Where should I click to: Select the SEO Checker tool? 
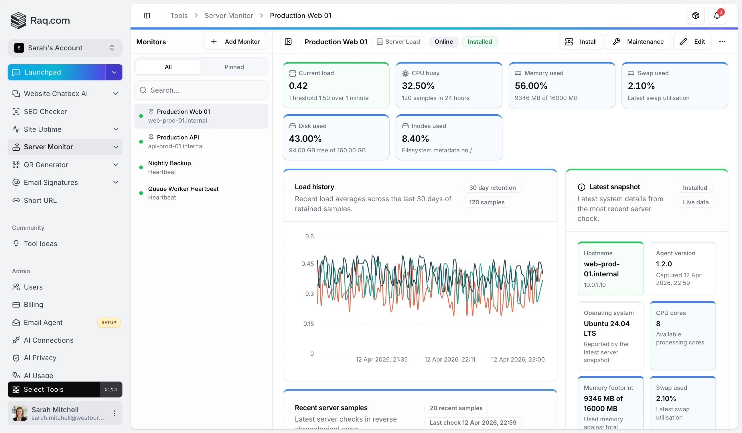(45, 112)
